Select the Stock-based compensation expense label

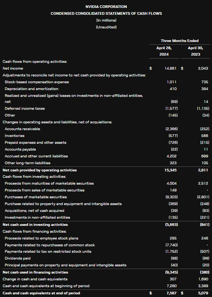pos(37,82)
